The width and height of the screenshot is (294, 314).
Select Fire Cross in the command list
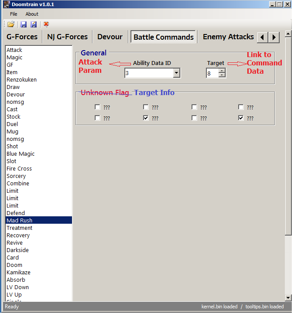(39, 168)
